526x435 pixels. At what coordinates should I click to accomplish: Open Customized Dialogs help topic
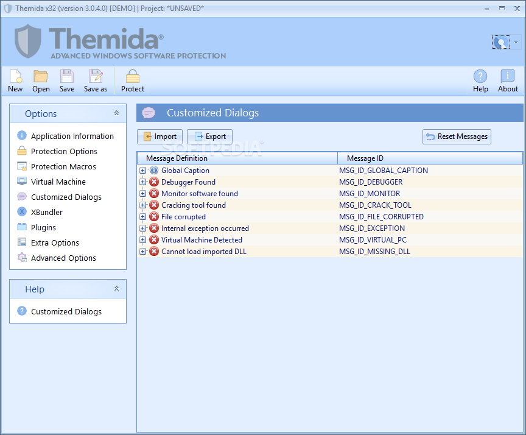click(59, 311)
